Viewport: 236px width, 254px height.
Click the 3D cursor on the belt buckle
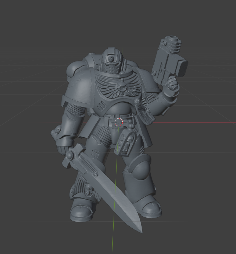pyautogui.click(x=119, y=122)
